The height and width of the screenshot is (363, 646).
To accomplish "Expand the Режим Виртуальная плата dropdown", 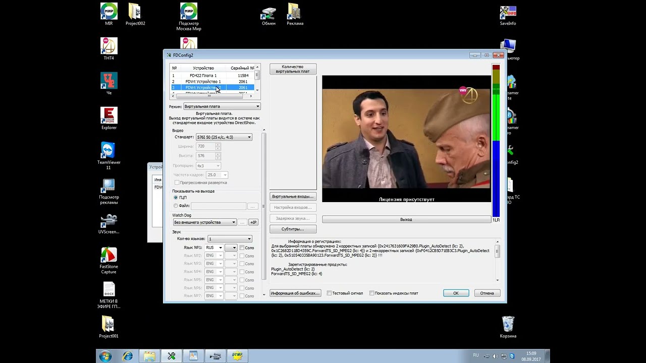I will pyautogui.click(x=222, y=106).
